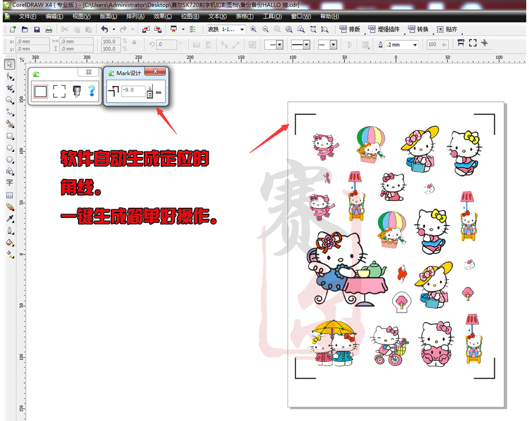The height and width of the screenshot is (421, 529).
Task: Select the Rectangle tool in toolbox
Action: pos(10,136)
